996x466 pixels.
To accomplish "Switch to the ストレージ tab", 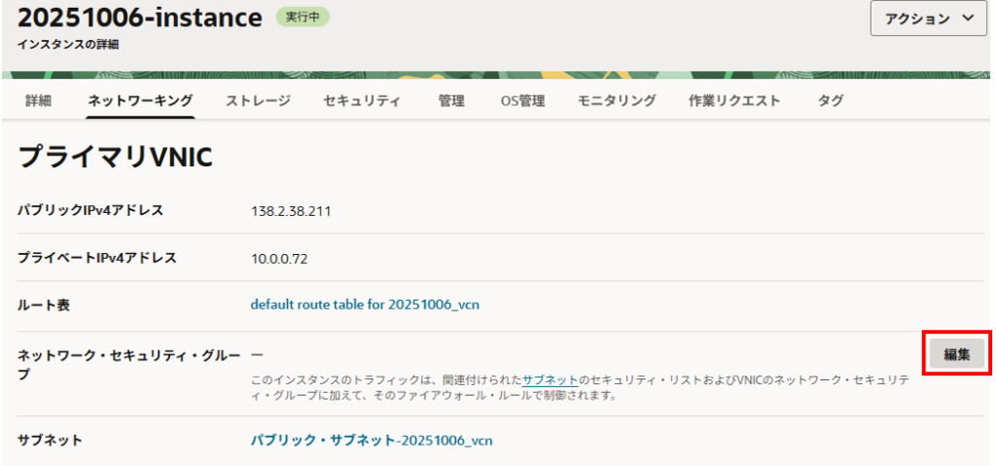I will coord(258,100).
